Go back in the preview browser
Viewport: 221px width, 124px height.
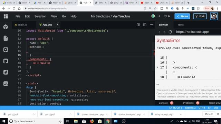click(160, 32)
